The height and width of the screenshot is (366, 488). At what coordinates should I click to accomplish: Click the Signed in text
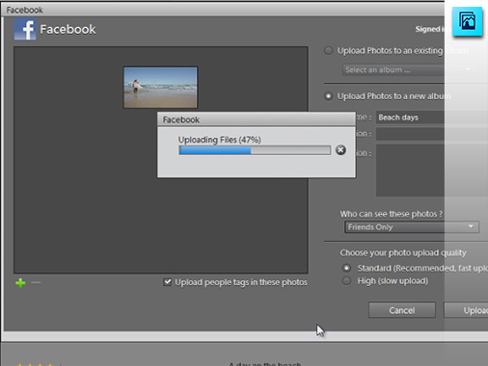[430, 29]
